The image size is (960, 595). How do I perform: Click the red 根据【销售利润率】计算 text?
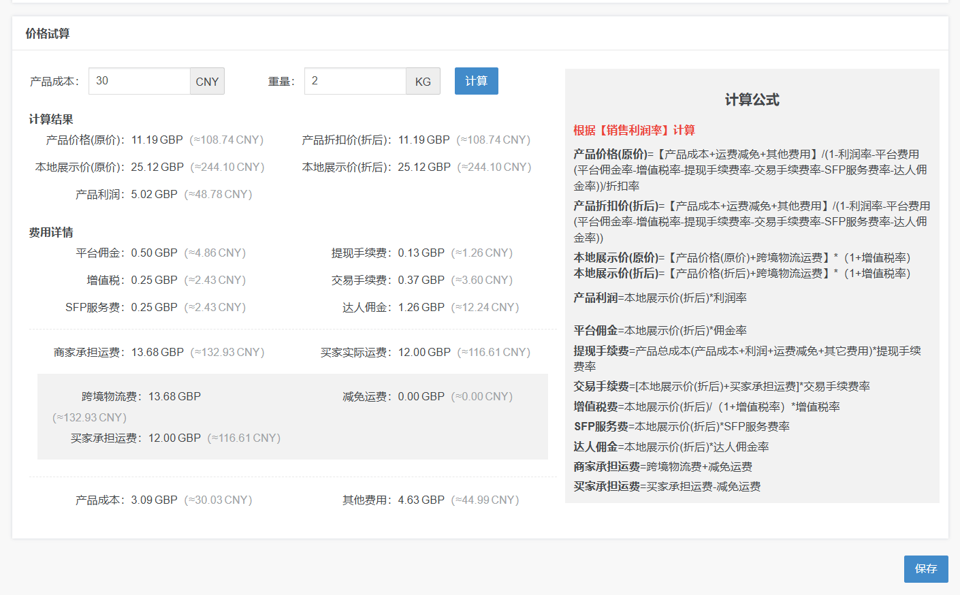coord(634,130)
